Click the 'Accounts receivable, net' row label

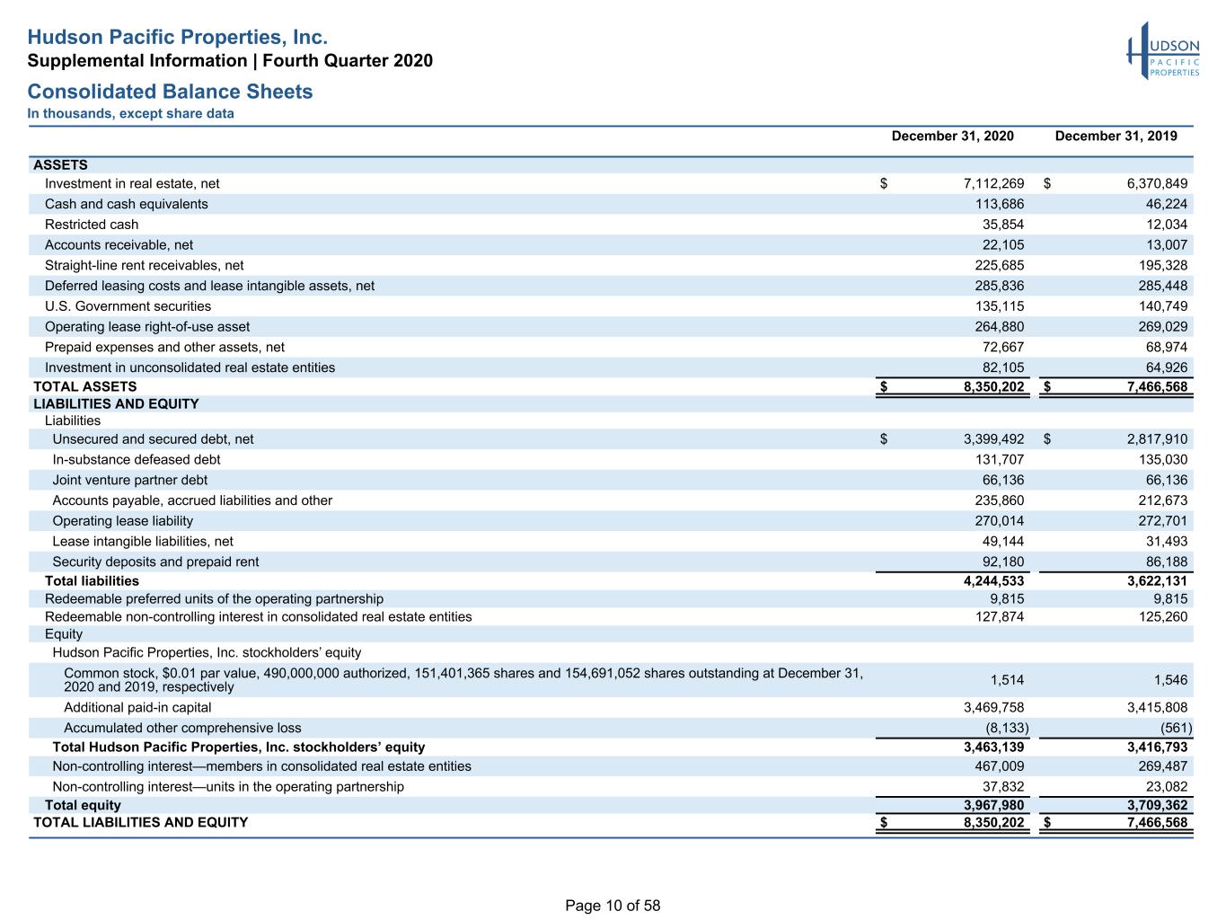point(119,245)
